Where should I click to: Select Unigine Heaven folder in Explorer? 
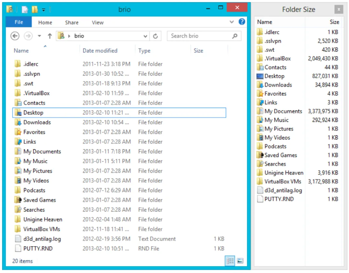point(43,219)
